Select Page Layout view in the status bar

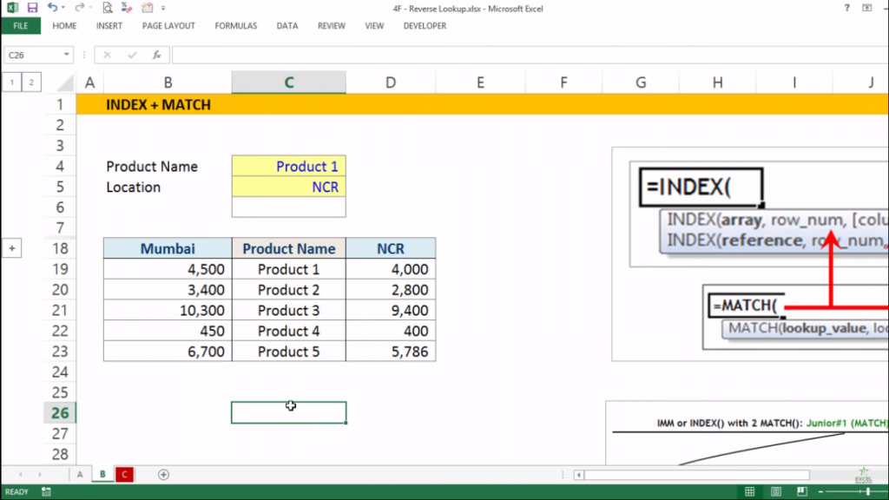(x=777, y=492)
